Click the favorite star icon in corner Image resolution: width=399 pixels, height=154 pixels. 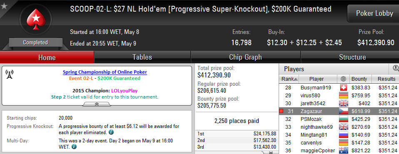coord(4,6)
